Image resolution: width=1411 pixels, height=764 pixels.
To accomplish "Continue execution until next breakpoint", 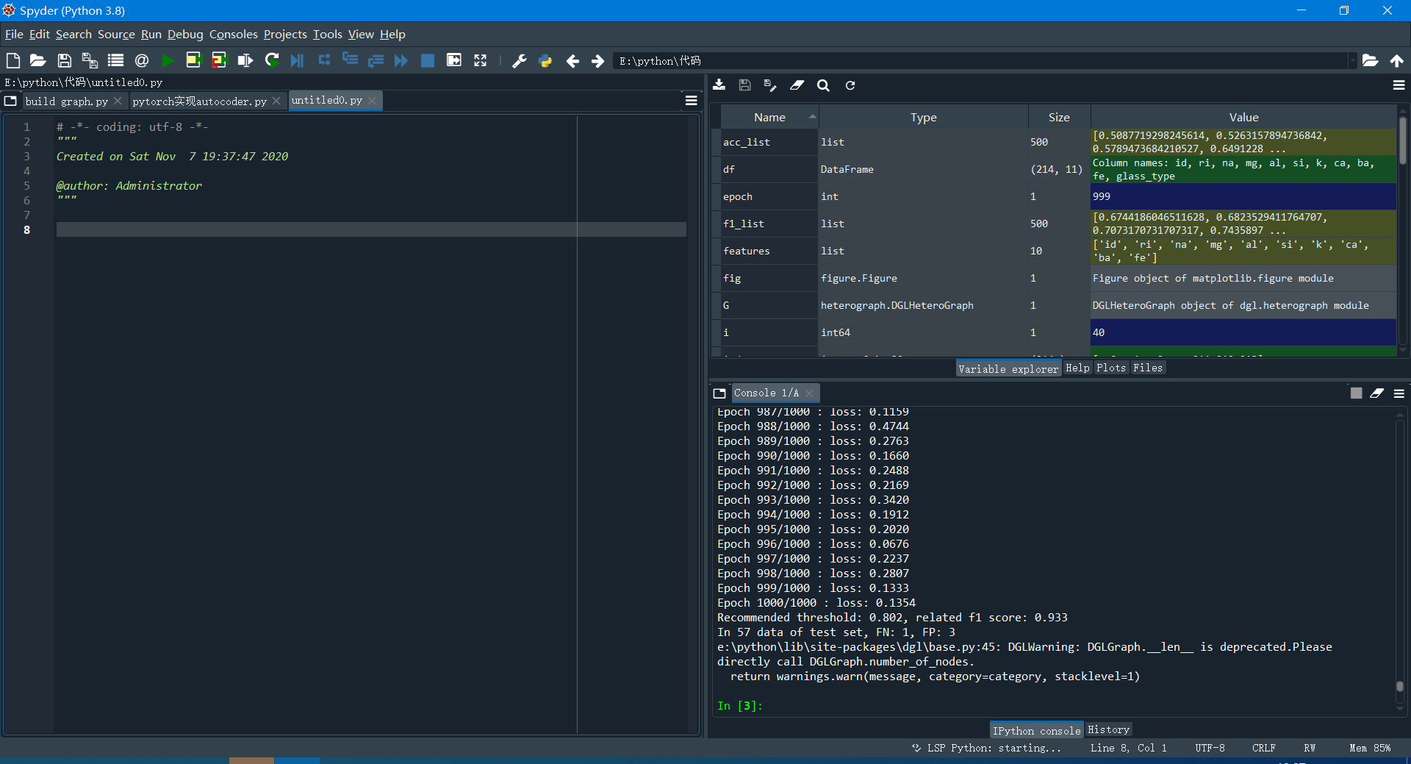I will pyautogui.click(x=401, y=60).
